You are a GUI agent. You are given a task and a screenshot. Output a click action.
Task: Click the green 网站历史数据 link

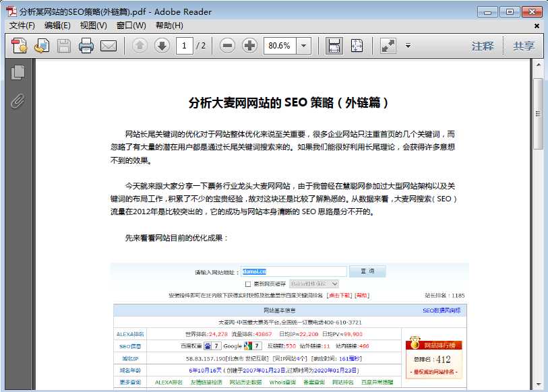[245, 382]
